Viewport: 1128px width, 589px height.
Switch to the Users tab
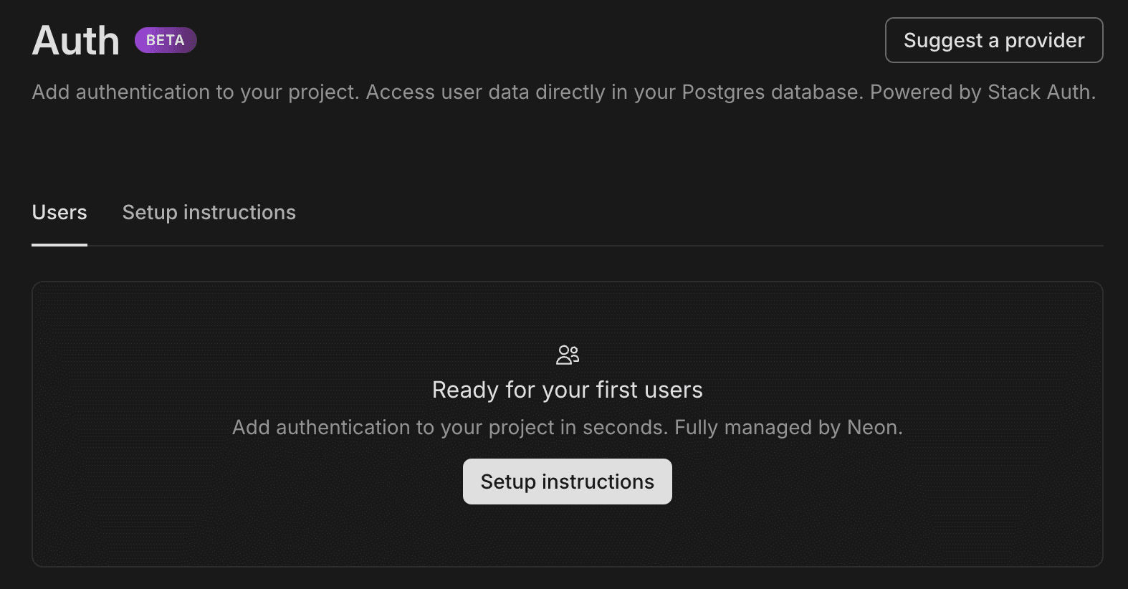coord(59,212)
